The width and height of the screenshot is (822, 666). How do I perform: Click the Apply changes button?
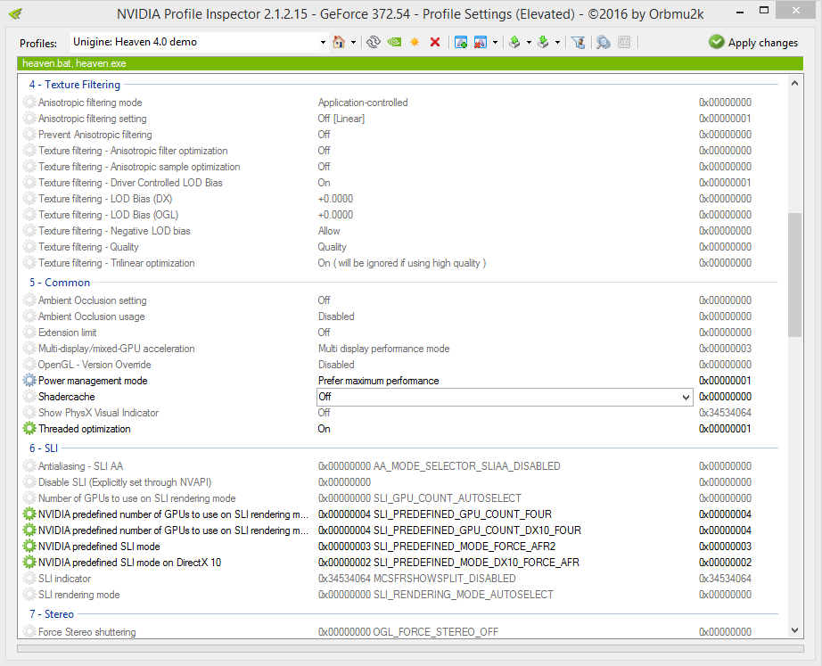[753, 43]
